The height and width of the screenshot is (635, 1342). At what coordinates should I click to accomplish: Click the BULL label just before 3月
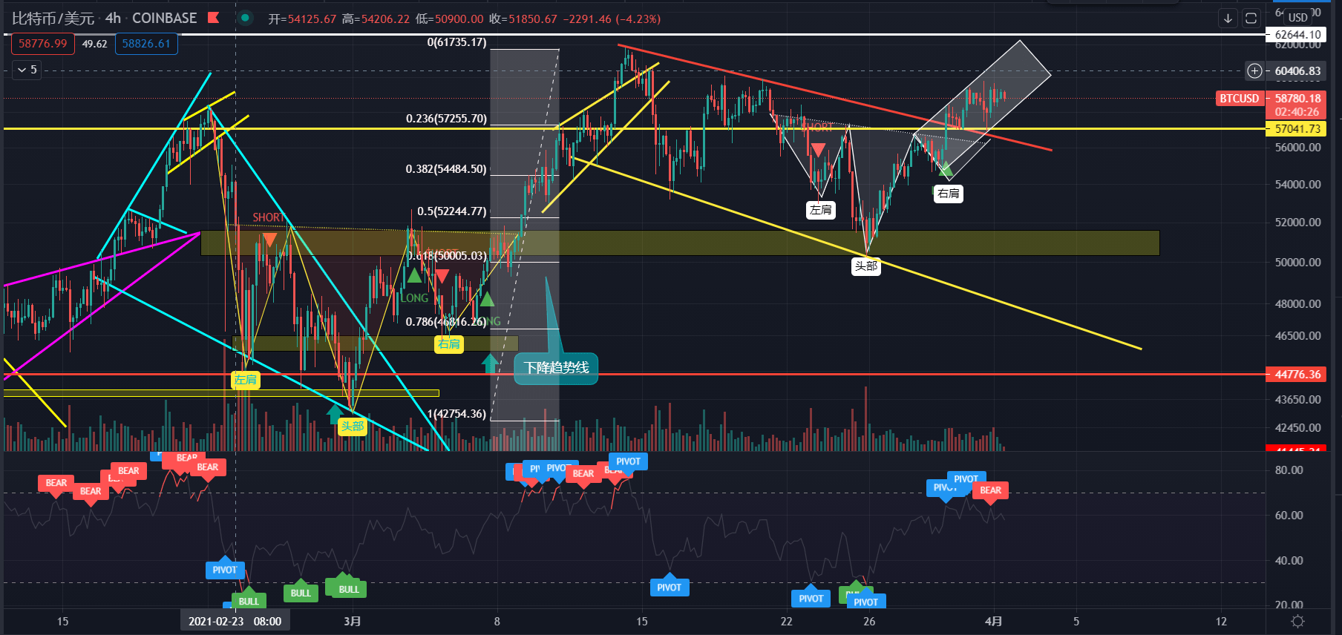349,590
